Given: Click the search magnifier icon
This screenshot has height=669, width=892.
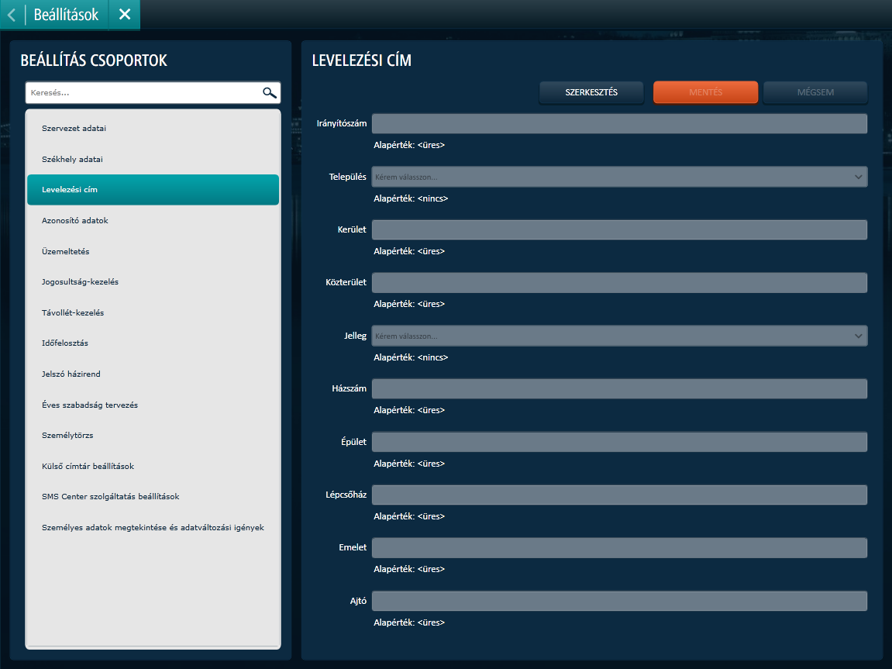Looking at the screenshot, I should tap(269, 93).
